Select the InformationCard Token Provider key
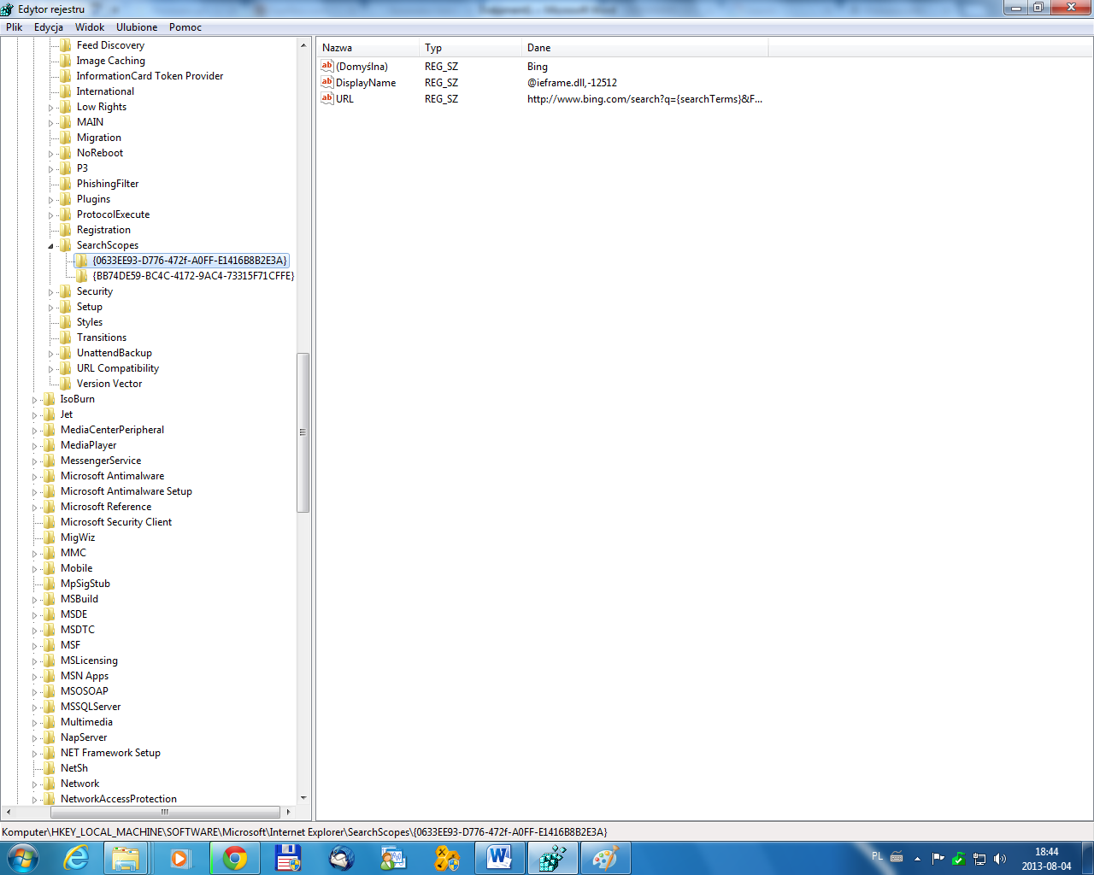The height and width of the screenshot is (875, 1094). (x=150, y=76)
